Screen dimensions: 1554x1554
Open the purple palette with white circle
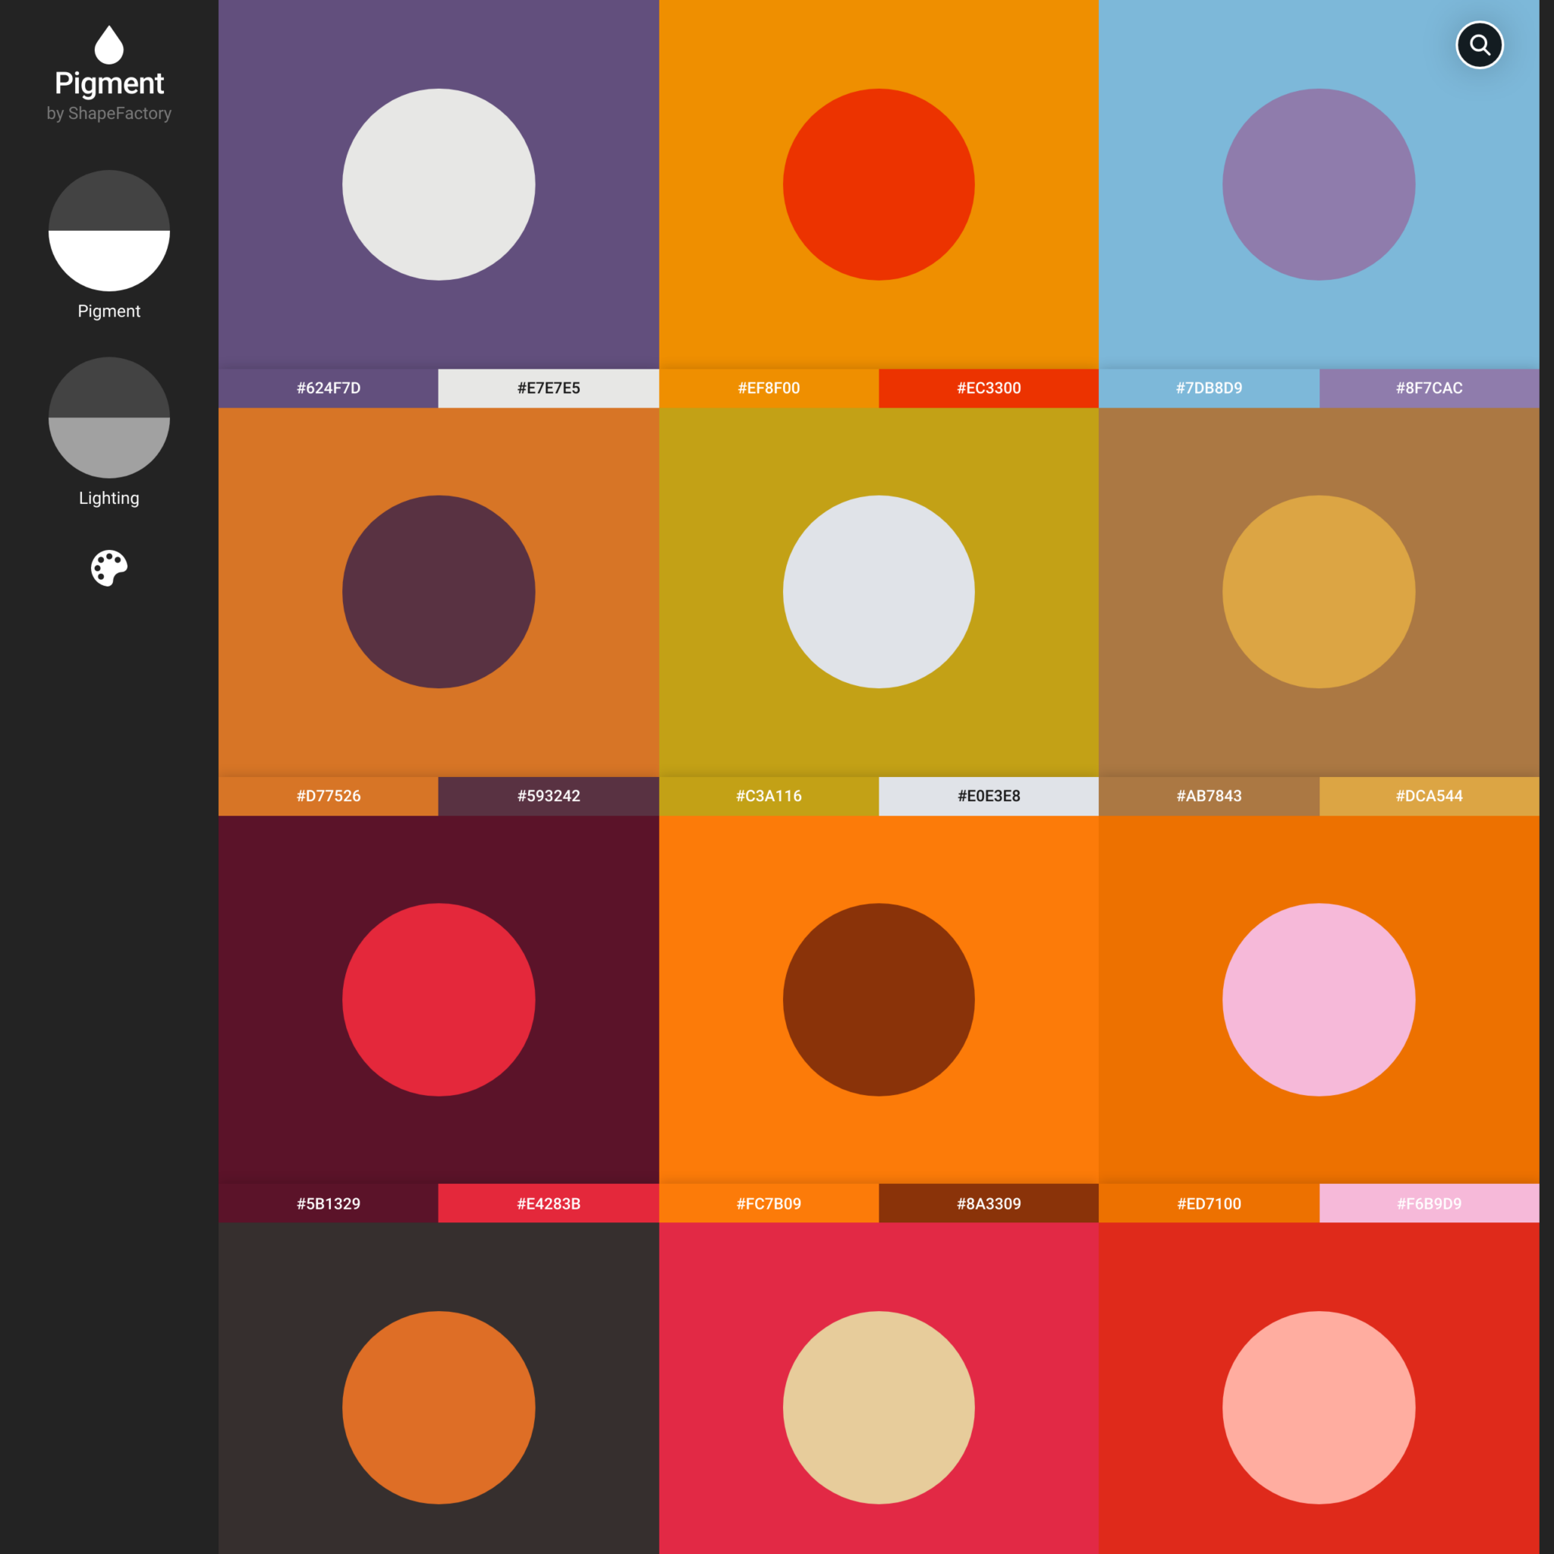[439, 184]
